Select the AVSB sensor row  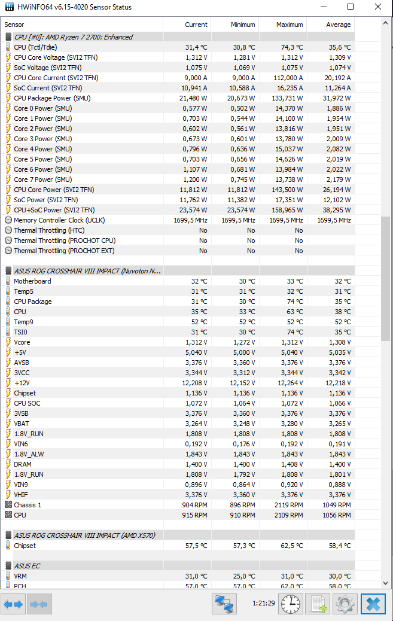178,363
